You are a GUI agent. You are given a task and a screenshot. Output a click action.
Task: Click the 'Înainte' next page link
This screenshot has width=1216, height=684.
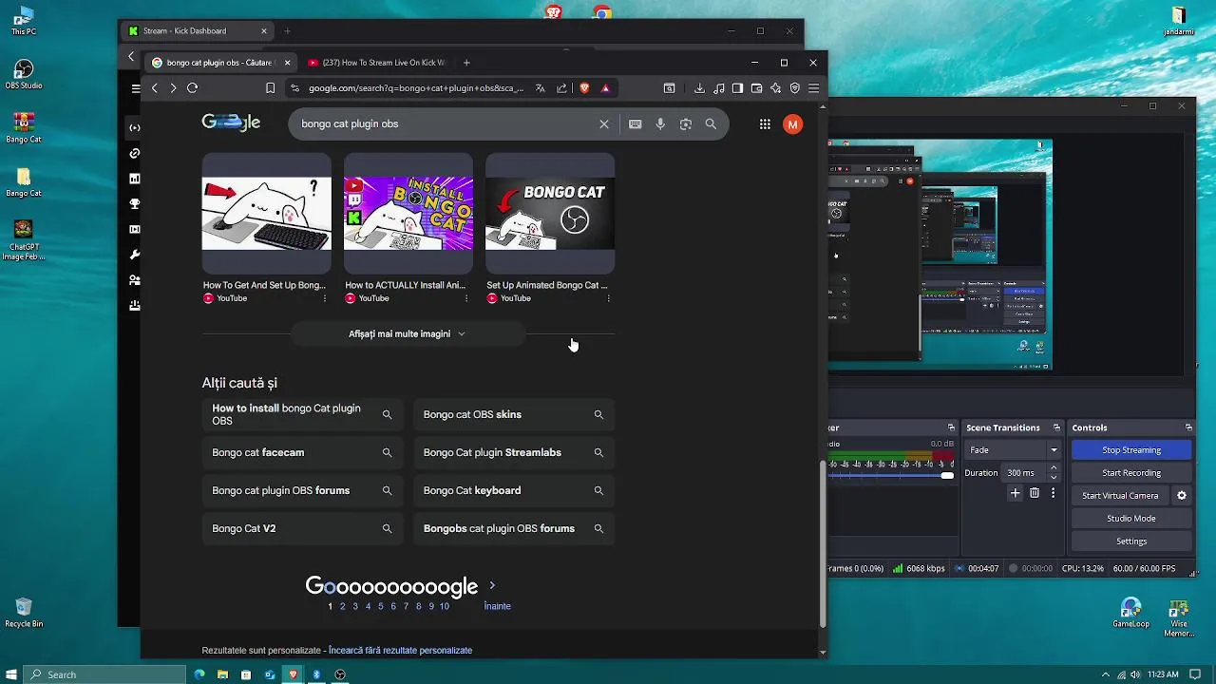[x=498, y=606]
